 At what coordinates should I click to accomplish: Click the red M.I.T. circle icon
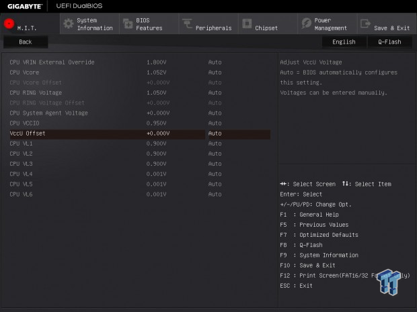(9, 23)
